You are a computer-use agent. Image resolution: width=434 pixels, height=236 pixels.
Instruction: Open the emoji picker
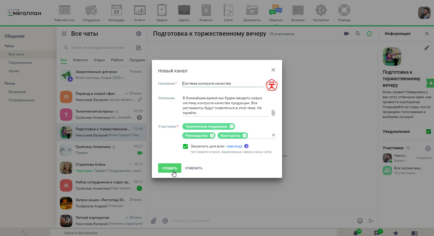(x=360, y=221)
